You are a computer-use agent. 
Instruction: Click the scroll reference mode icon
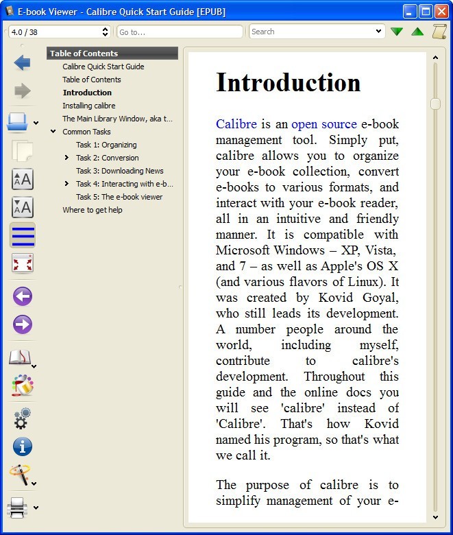(x=439, y=32)
